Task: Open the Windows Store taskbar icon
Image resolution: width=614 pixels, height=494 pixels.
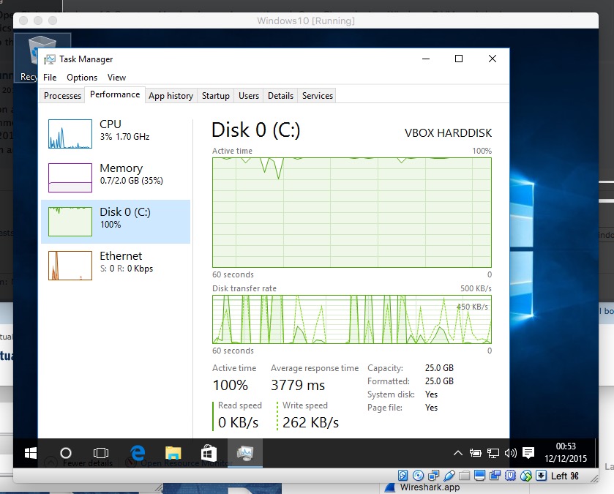Action: point(209,453)
